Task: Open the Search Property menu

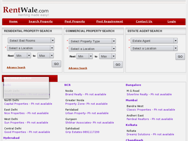Action: [x=41, y=21]
